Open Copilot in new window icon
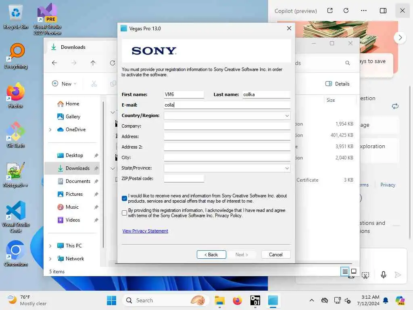 [330, 10]
